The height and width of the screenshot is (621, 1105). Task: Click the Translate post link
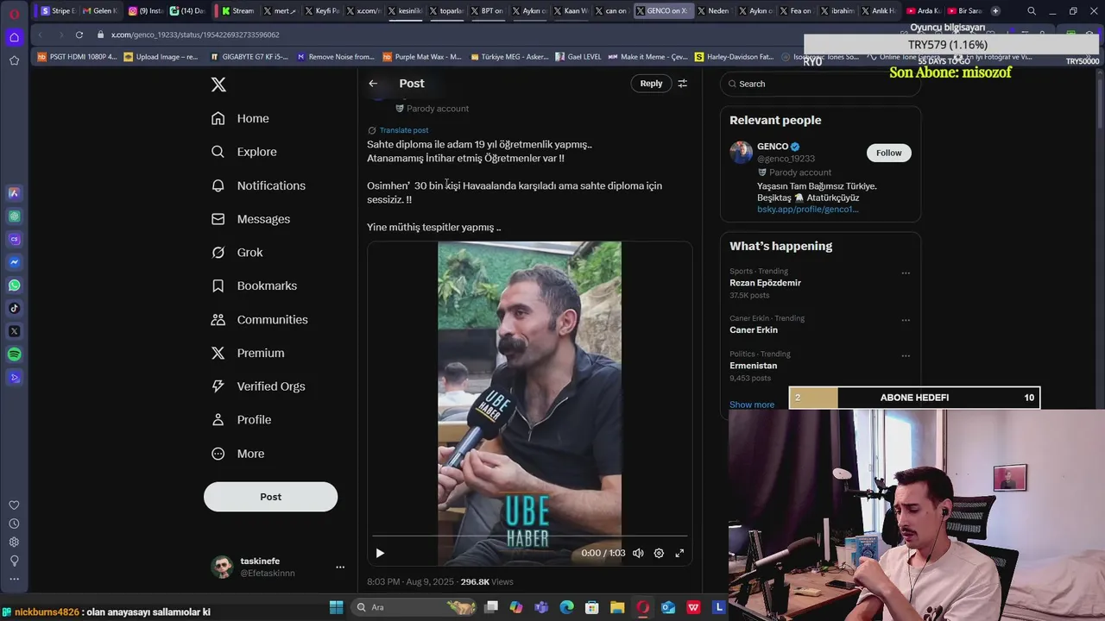click(403, 130)
